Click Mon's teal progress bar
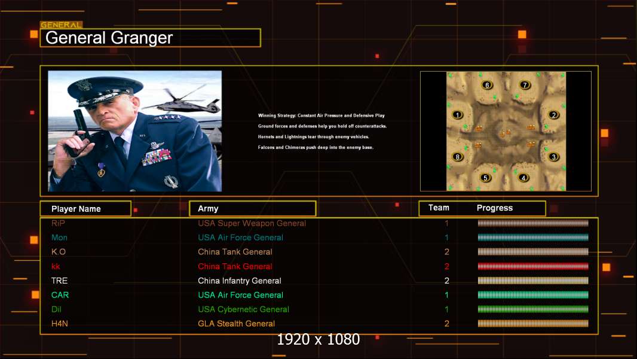637x359 pixels. 533,238
